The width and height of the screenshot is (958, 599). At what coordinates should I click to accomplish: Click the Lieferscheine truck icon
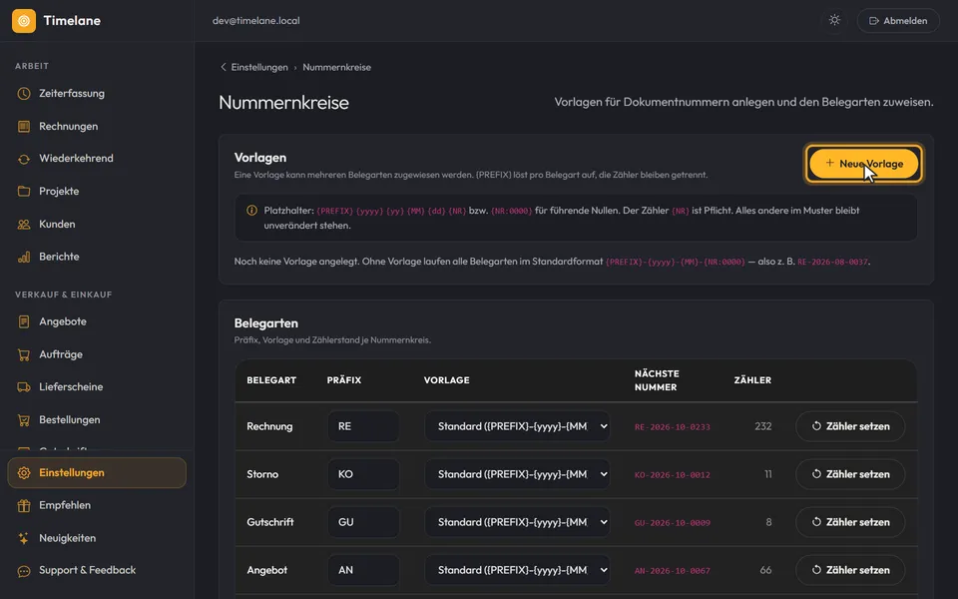24,387
